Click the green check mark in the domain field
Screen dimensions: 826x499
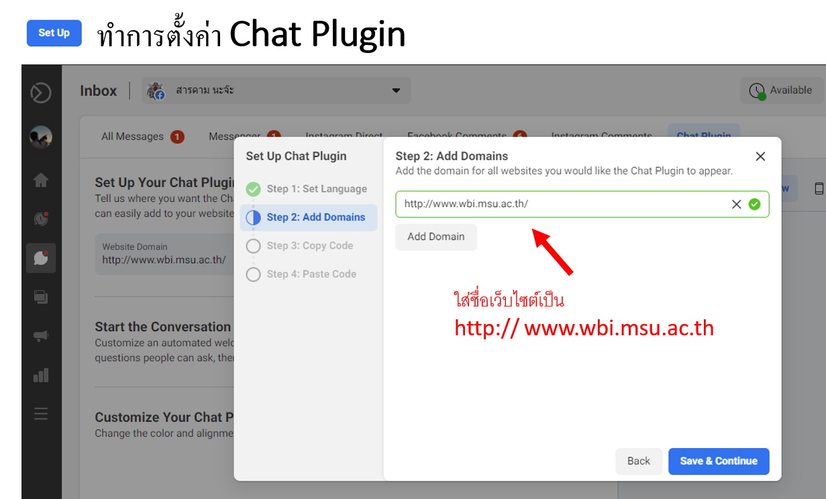(x=755, y=205)
